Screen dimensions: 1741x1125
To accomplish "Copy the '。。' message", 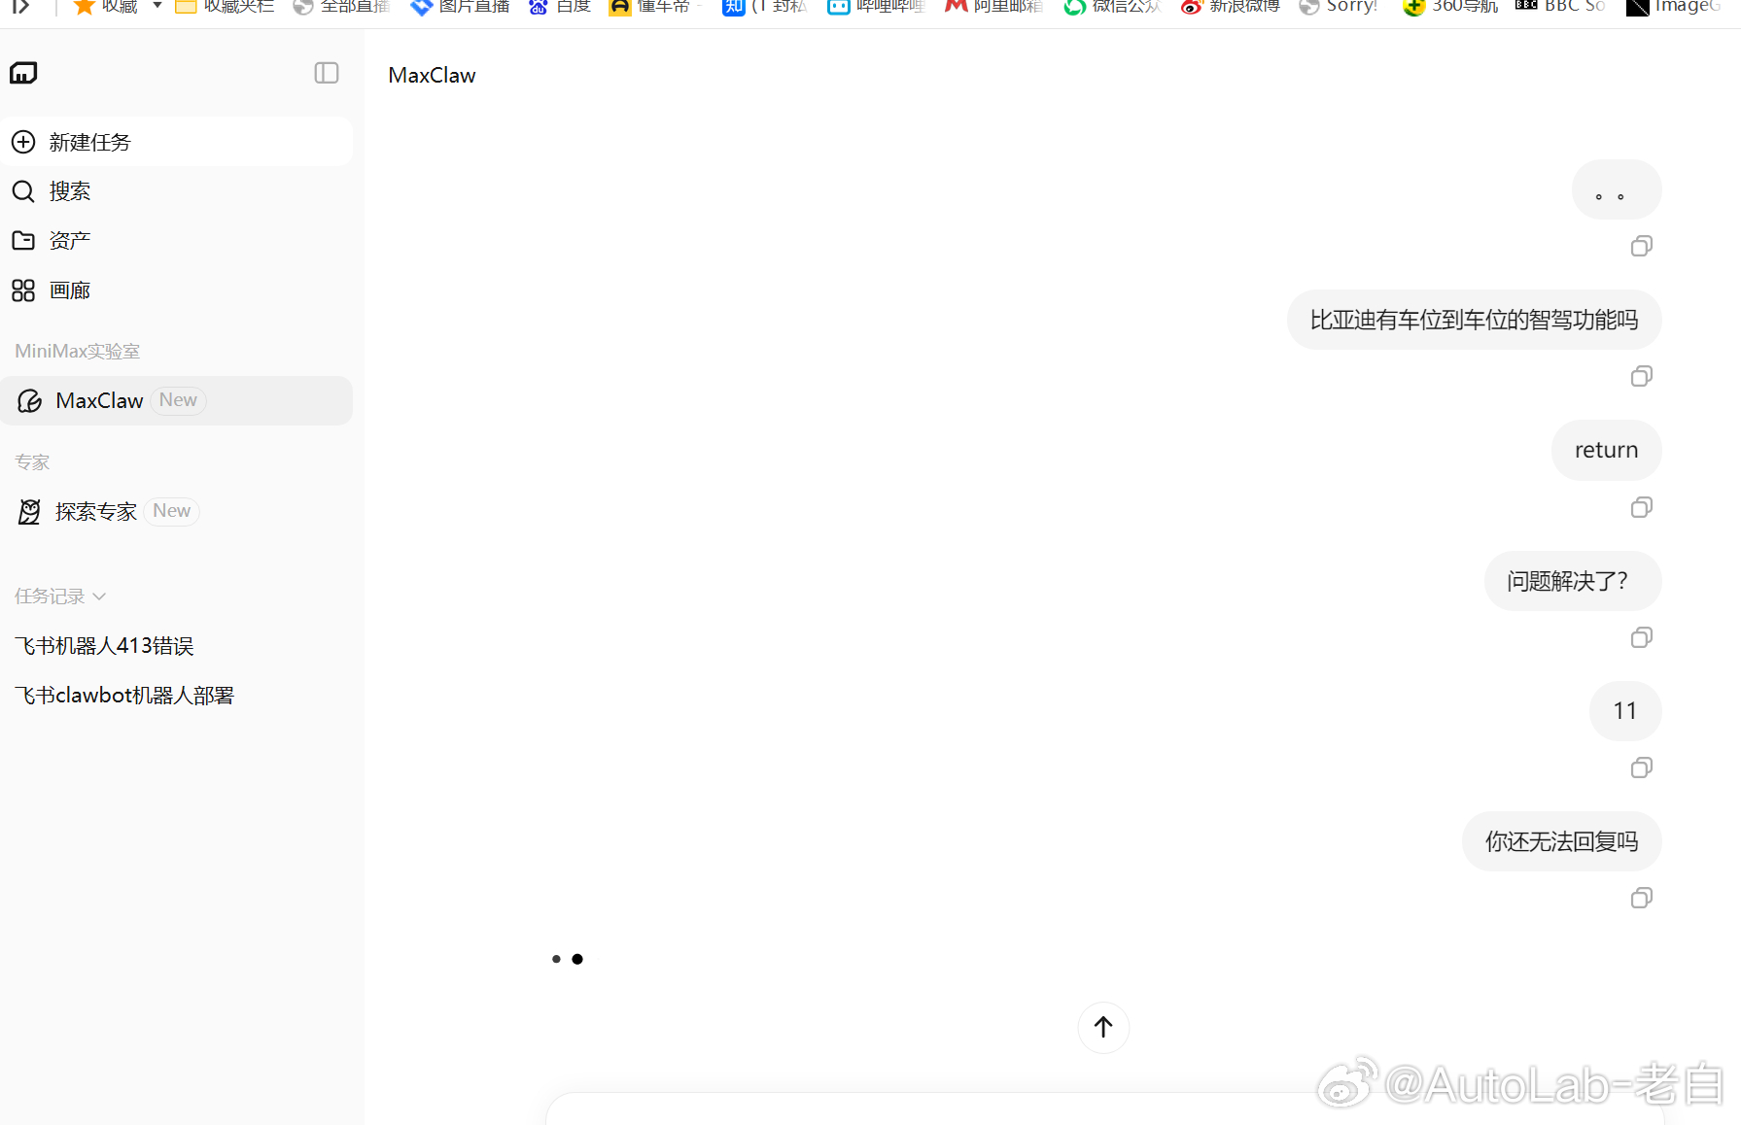I will [x=1642, y=246].
